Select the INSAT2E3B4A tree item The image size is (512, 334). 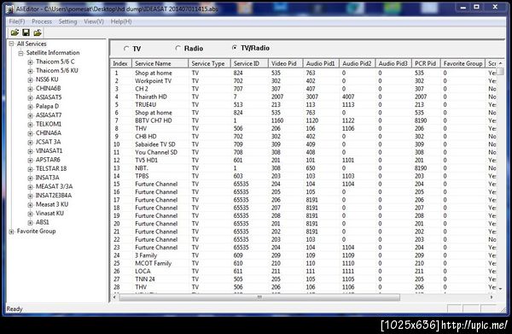coord(53,196)
